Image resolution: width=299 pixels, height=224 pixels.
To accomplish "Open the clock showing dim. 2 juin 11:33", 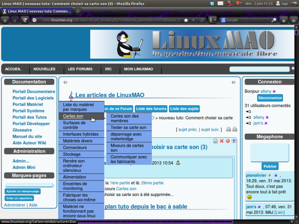I will coord(259,3).
